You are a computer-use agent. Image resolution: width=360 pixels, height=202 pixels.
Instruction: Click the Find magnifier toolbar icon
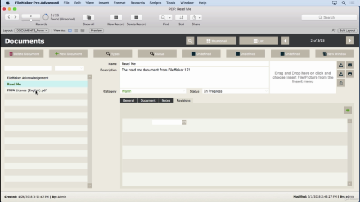pos(163,17)
